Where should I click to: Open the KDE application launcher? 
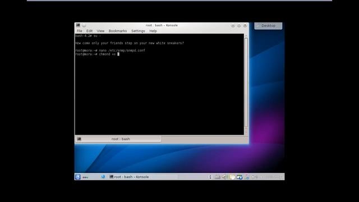(78, 177)
